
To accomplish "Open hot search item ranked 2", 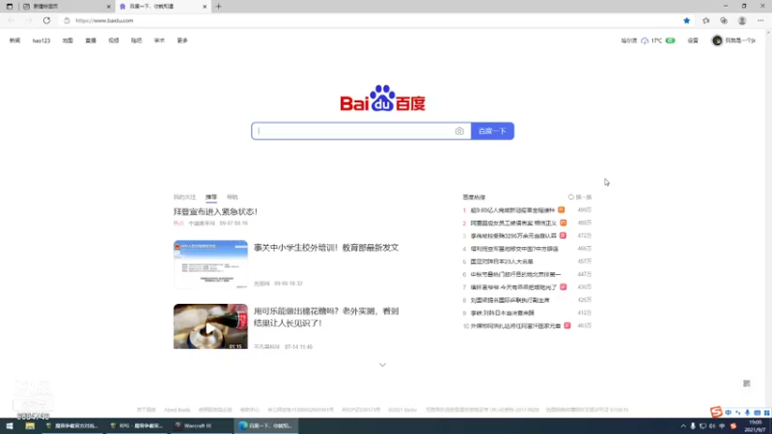I will pos(513,223).
